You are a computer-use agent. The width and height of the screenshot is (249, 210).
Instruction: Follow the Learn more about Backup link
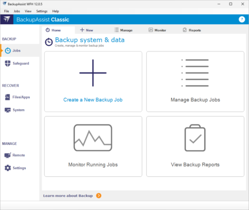pos(68,196)
